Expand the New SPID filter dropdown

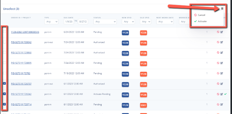tap(128, 22)
